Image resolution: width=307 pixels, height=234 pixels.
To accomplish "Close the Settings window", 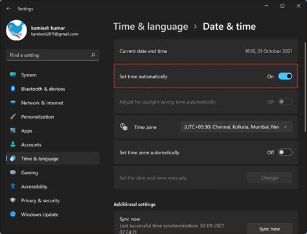I will [x=299, y=6].
